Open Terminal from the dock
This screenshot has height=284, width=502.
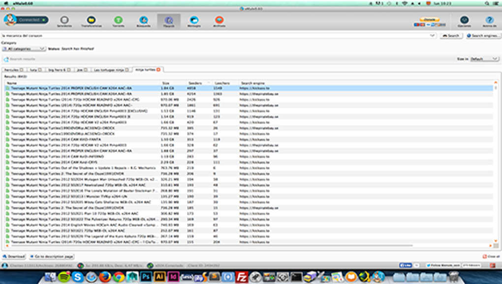point(296,277)
